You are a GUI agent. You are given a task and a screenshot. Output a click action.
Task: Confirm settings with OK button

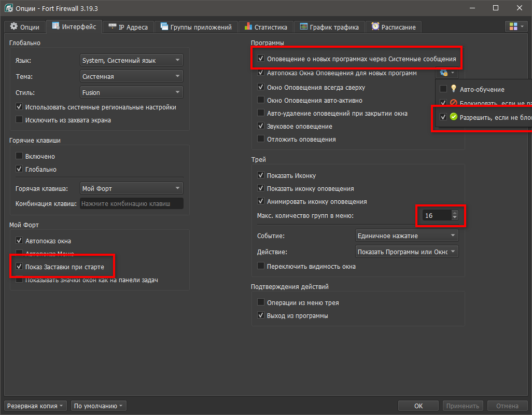coord(418,406)
